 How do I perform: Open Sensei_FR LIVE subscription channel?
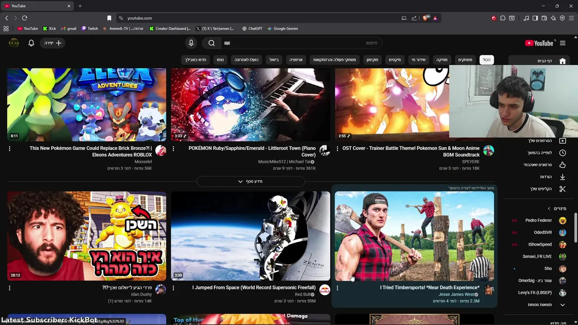click(538, 256)
